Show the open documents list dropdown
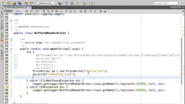The height and width of the screenshot is (104, 185). point(180,7)
